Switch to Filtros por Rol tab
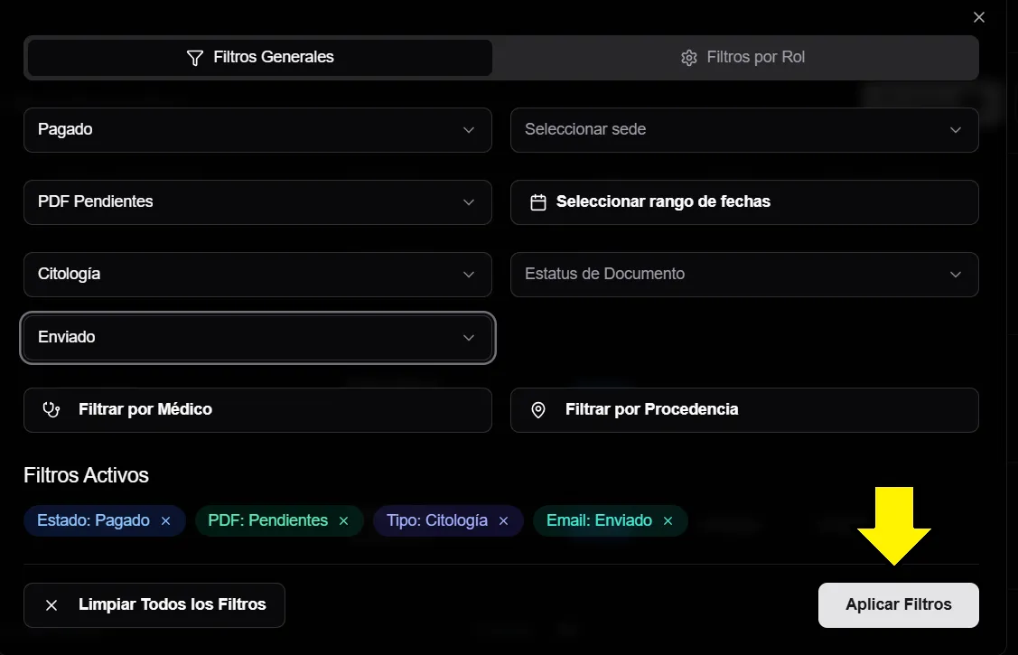1018x655 pixels. click(742, 58)
